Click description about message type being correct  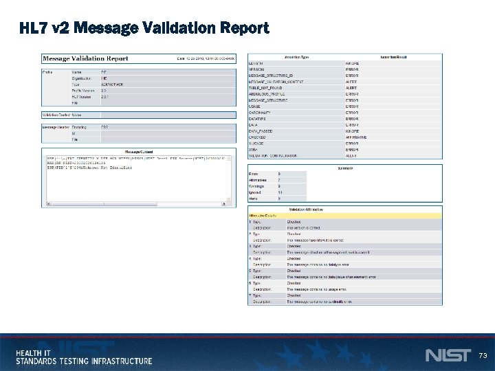click(316, 240)
